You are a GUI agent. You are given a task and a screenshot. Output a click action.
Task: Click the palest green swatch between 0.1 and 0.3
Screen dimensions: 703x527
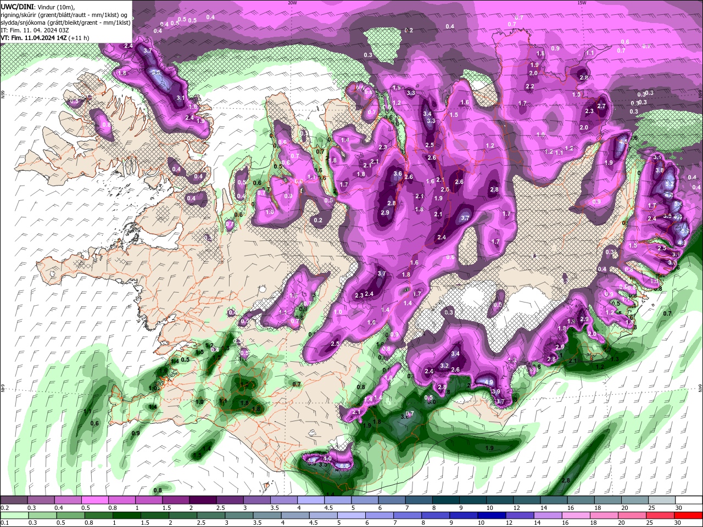14,515
